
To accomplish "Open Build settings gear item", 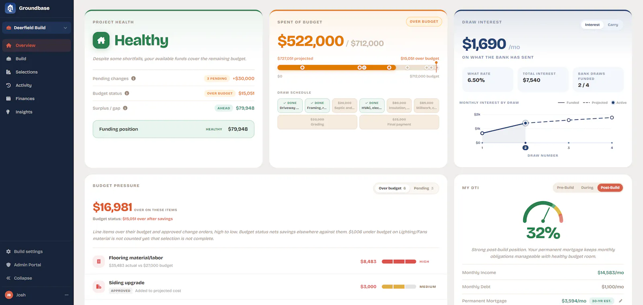I will tap(37, 252).
